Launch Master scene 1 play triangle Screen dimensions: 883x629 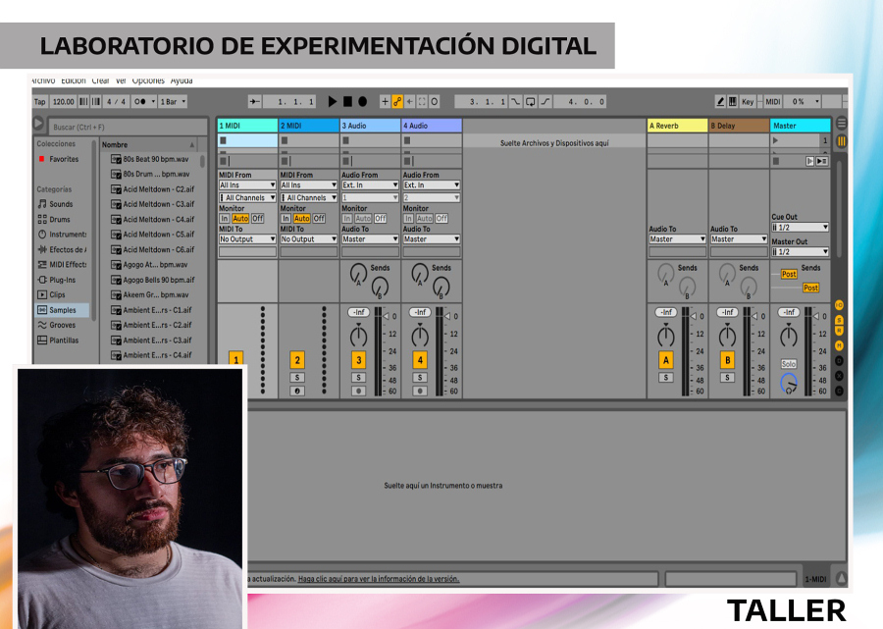tap(775, 140)
